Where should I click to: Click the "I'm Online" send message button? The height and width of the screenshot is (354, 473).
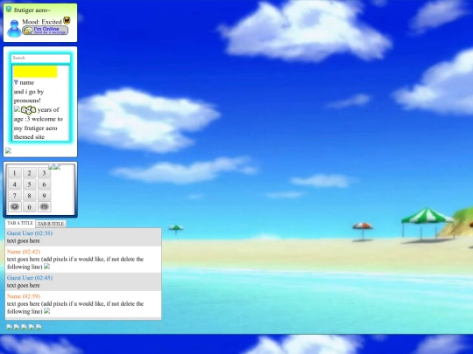point(46,31)
